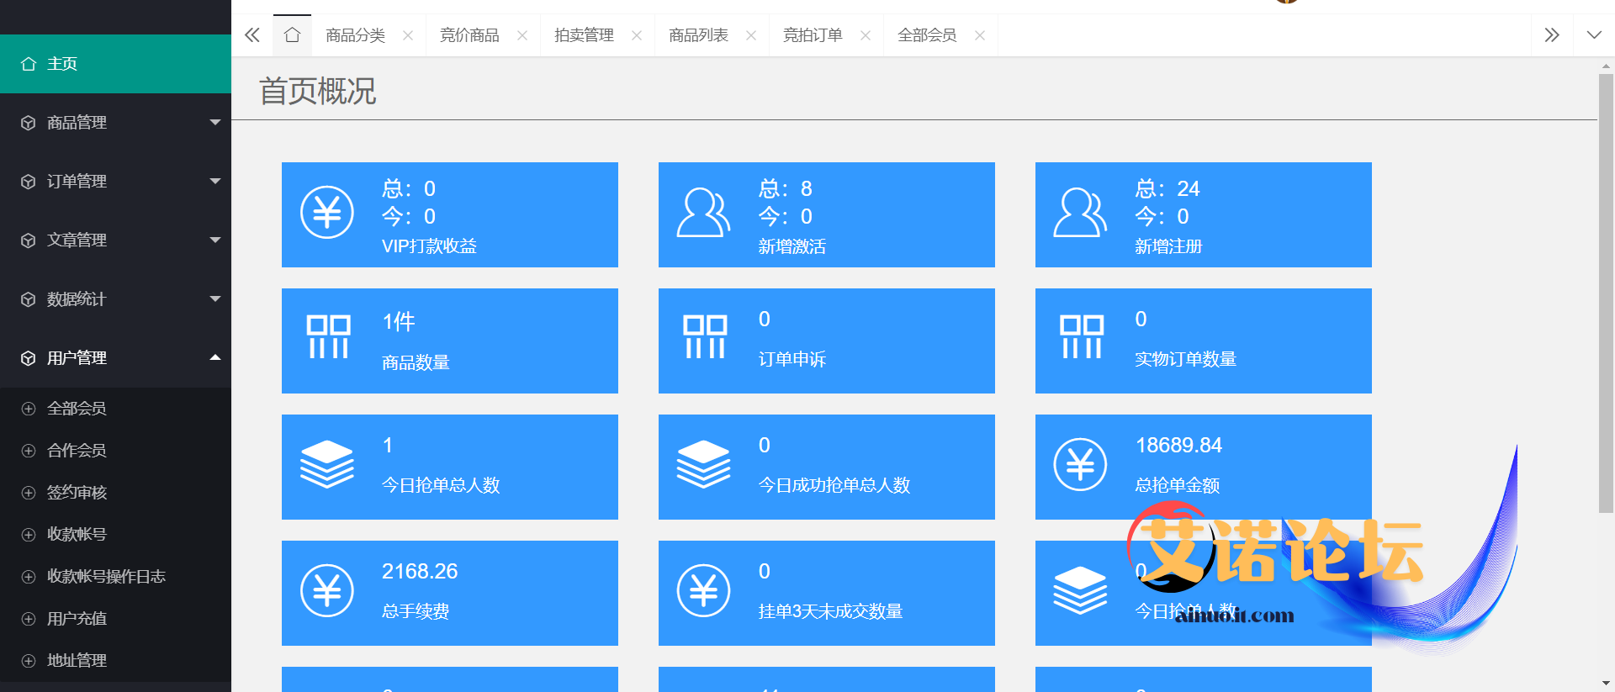The width and height of the screenshot is (1615, 692).
Task: Click the vertical scrollbar thumb
Action: tap(1606, 293)
